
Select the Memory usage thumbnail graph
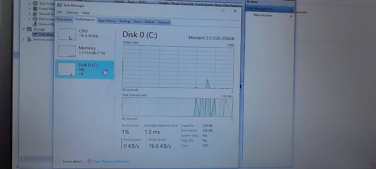click(67, 51)
